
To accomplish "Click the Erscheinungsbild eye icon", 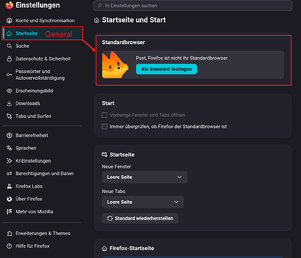I will click(x=9, y=91).
